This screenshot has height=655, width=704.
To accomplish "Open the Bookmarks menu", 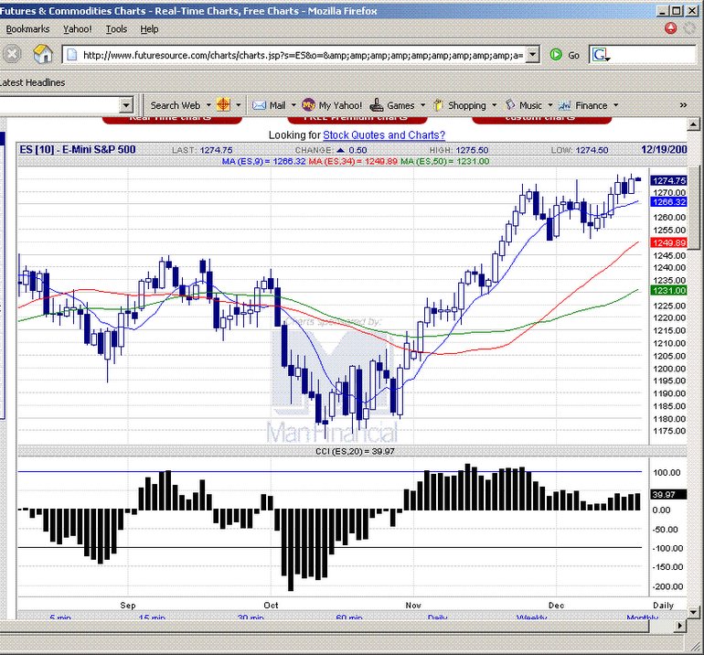I will (x=27, y=28).
